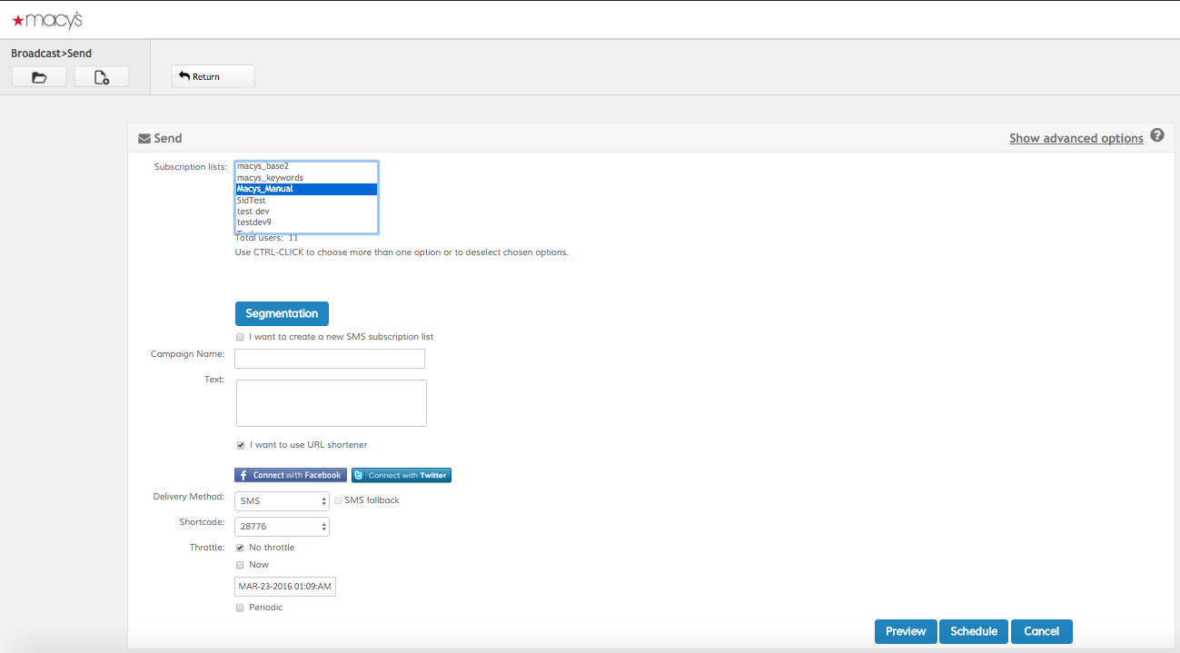Click Connect with Facebook button
The width and height of the screenshot is (1180, 653).
[x=291, y=475]
